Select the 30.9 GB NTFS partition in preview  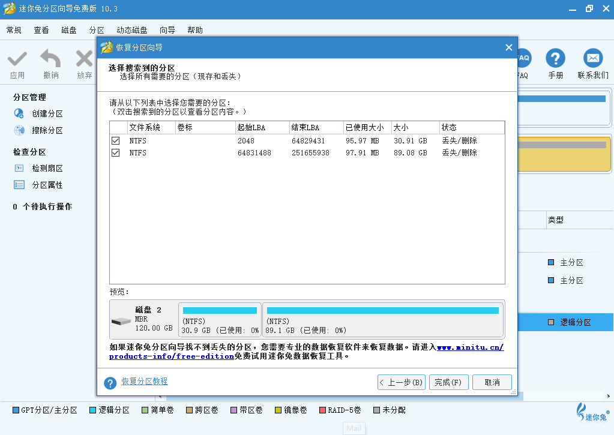click(x=220, y=319)
